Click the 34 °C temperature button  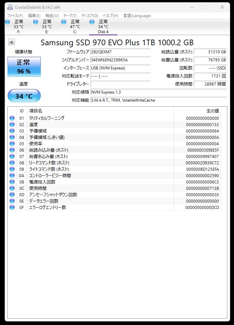pos(24,96)
